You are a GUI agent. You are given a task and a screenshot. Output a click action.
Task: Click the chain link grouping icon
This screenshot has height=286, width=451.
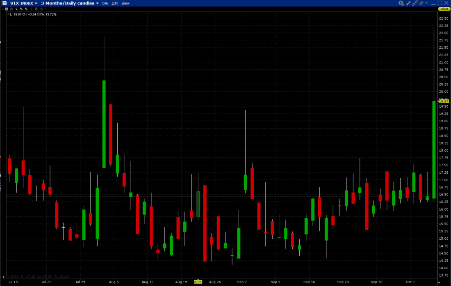(415, 3)
